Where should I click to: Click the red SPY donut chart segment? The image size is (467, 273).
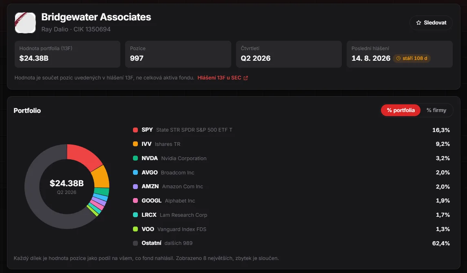click(x=83, y=156)
